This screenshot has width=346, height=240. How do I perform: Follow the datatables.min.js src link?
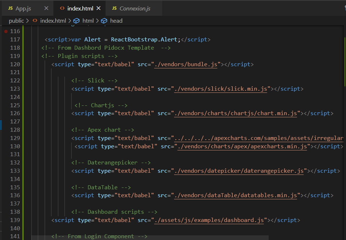(x=236, y=195)
